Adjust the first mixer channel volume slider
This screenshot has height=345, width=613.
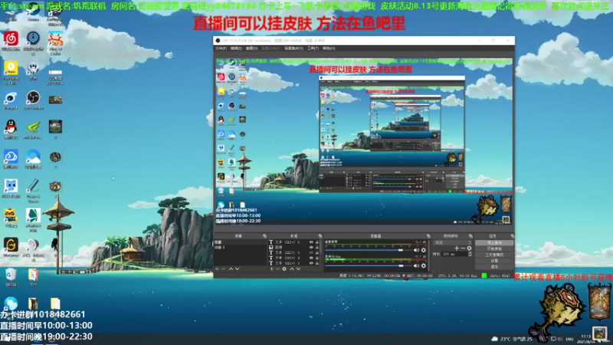pos(369,250)
